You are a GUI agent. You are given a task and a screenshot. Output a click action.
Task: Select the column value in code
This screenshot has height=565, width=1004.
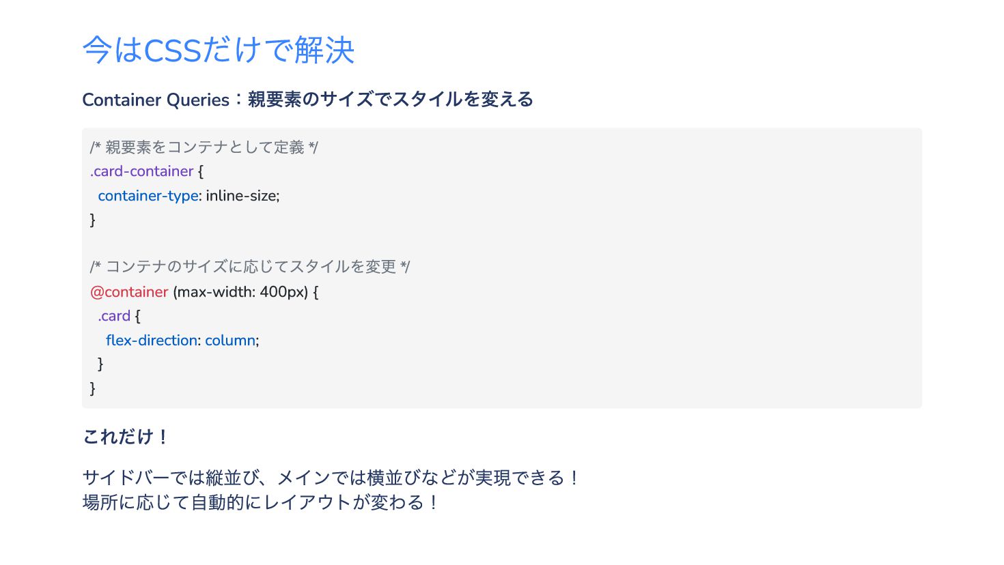pos(230,341)
